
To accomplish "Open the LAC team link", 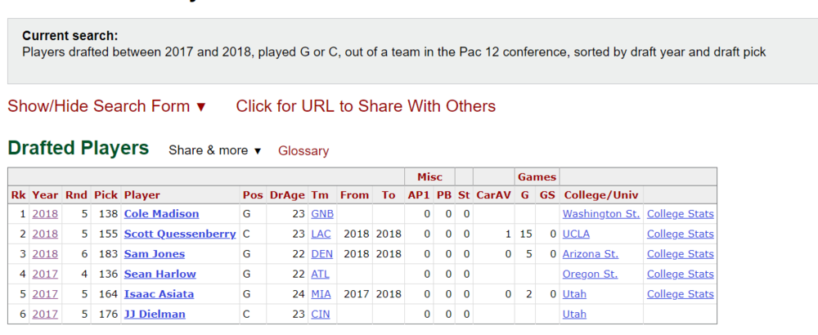I will pos(321,234).
